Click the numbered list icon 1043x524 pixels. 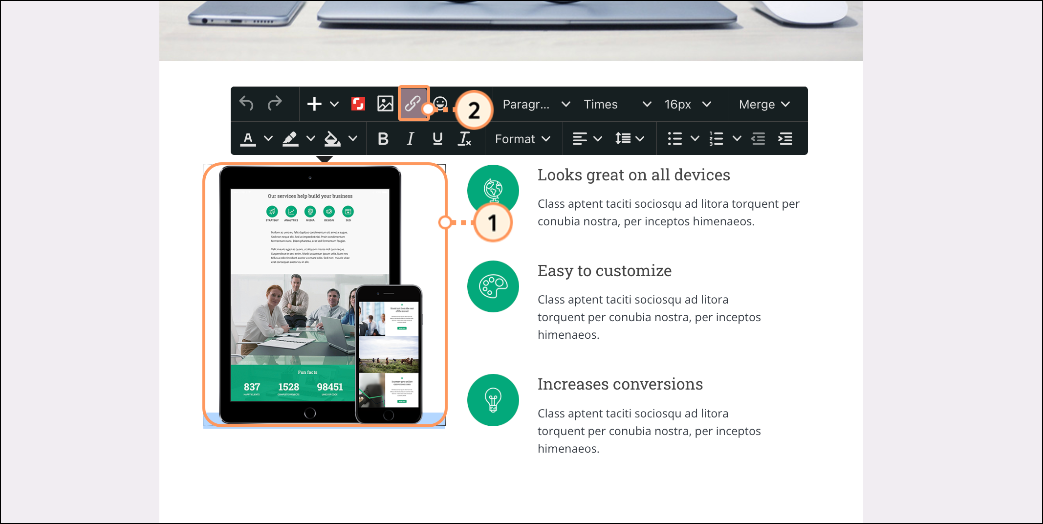coord(717,139)
